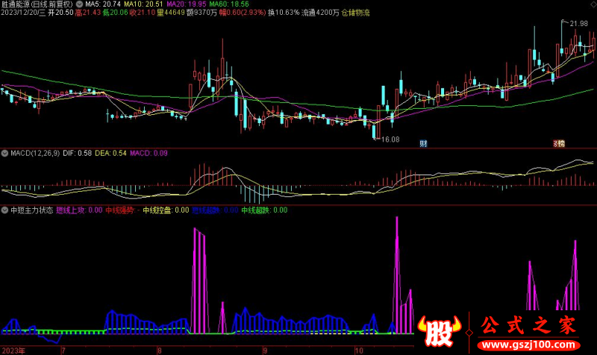
Task: Click month 9 on the time axis
Action: coord(266,351)
